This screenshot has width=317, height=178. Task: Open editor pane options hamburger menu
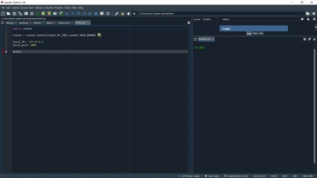[x=189, y=23]
